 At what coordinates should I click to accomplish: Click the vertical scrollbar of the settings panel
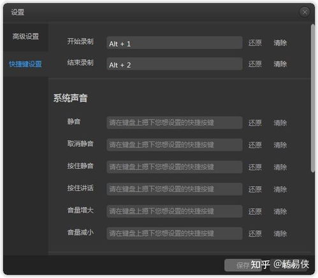click(x=312, y=98)
